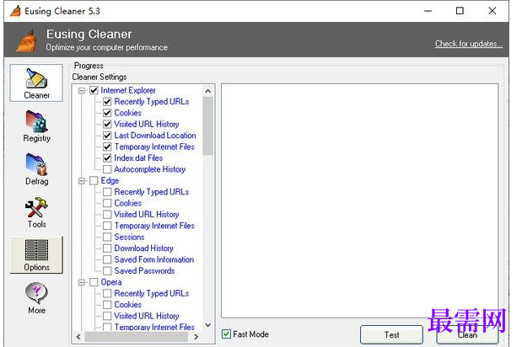Open the More help section
The width and height of the screenshot is (522, 347).
click(36, 298)
